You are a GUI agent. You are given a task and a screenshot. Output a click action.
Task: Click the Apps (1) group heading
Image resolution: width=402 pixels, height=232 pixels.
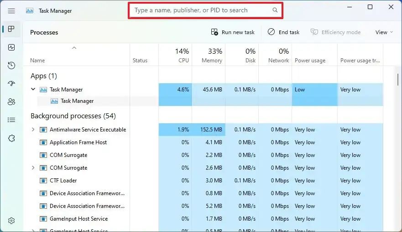(x=44, y=76)
